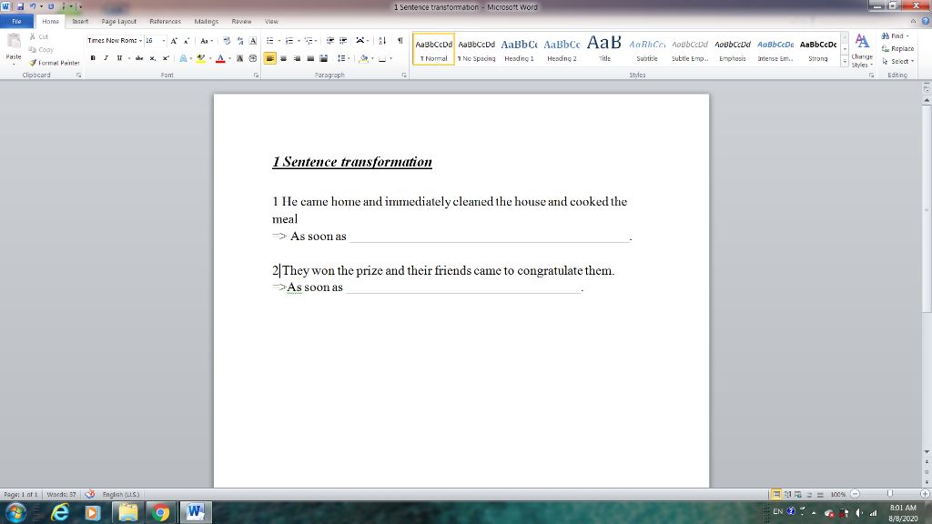
Task: Click the Find button
Action: coord(896,36)
